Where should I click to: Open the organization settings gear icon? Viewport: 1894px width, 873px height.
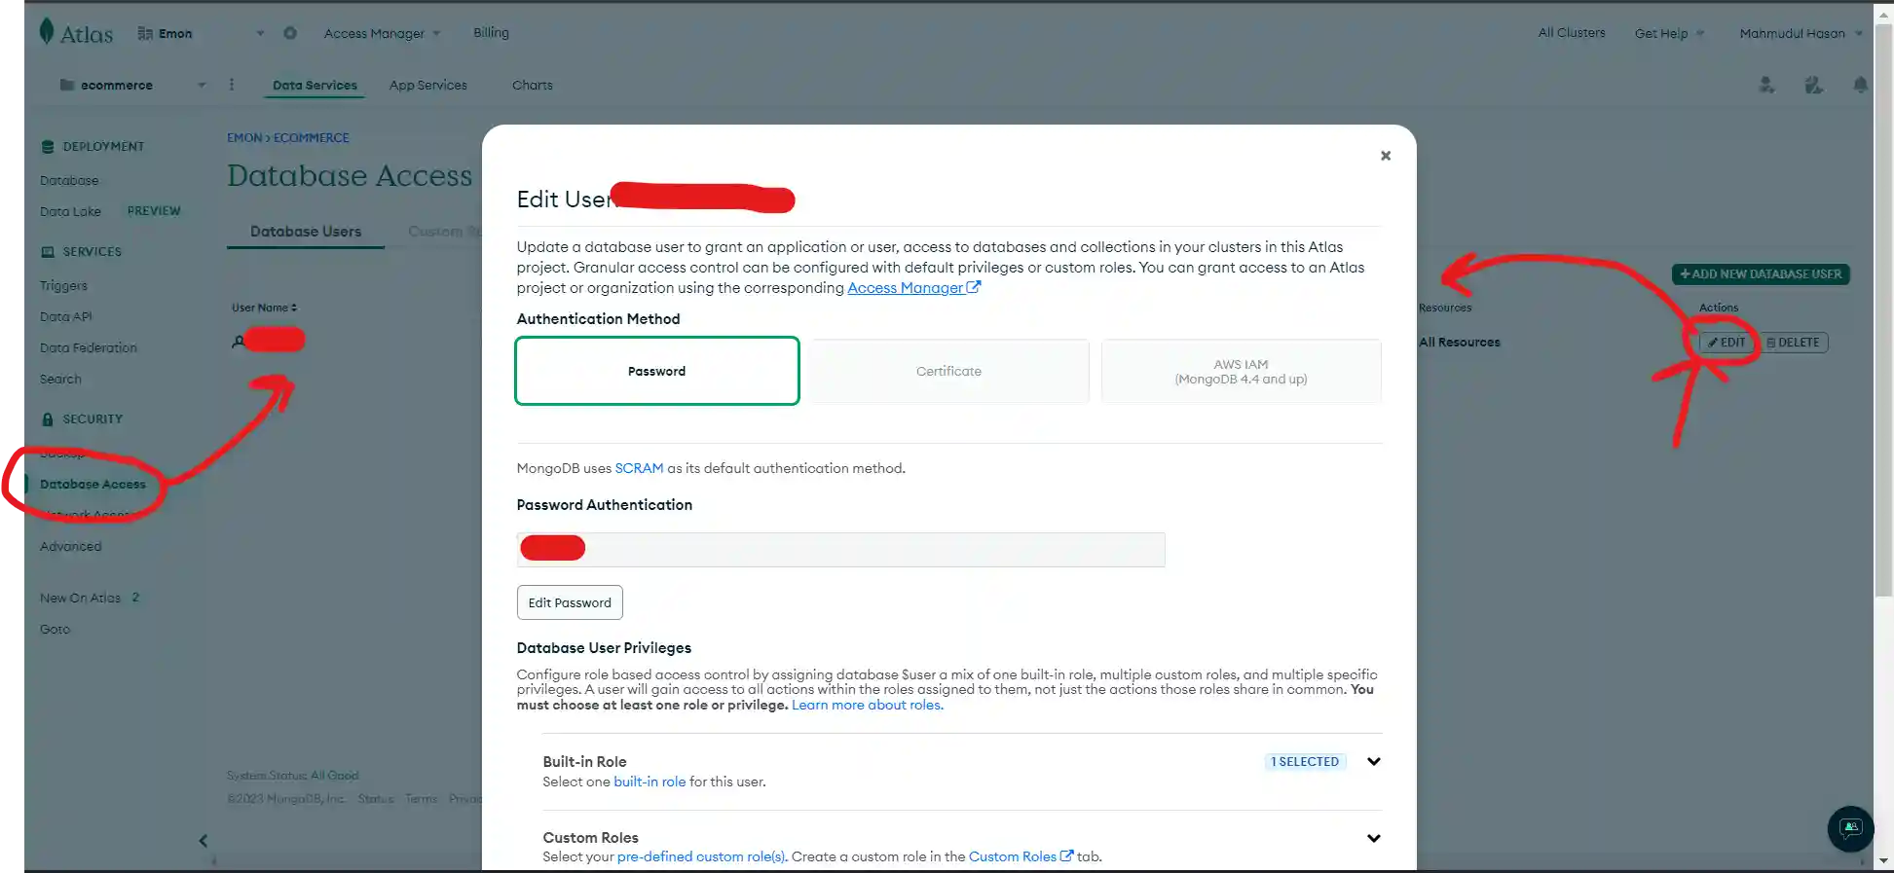pyautogui.click(x=290, y=33)
